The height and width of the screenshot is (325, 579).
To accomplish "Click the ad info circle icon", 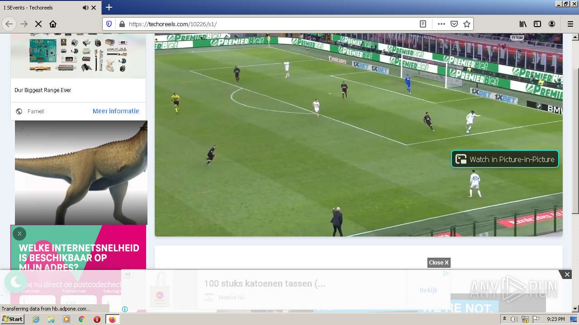I will click(x=125, y=309).
